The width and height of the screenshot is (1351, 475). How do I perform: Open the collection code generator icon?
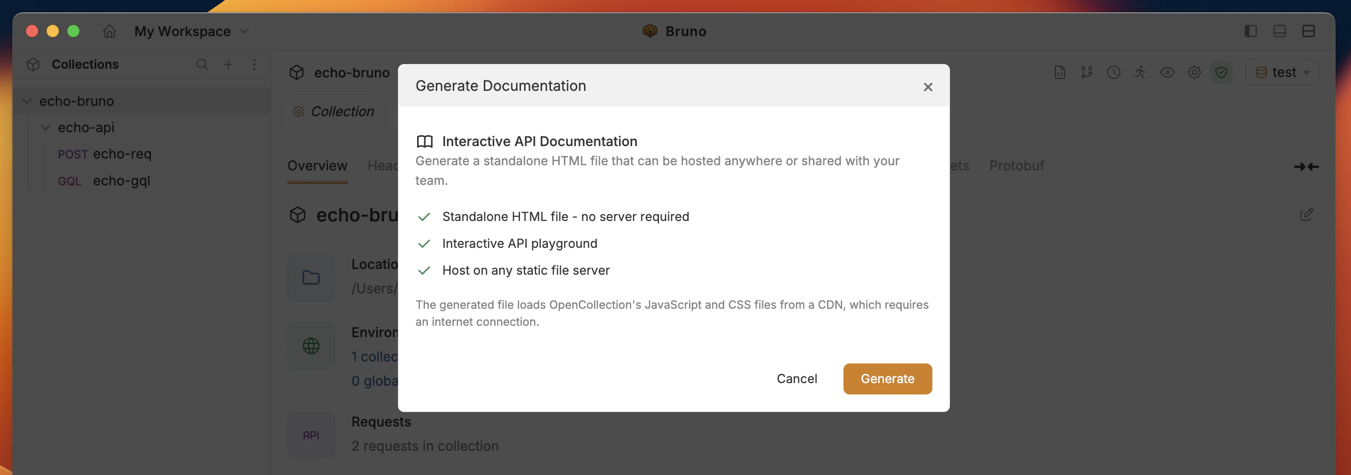[x=1060, y=72]
